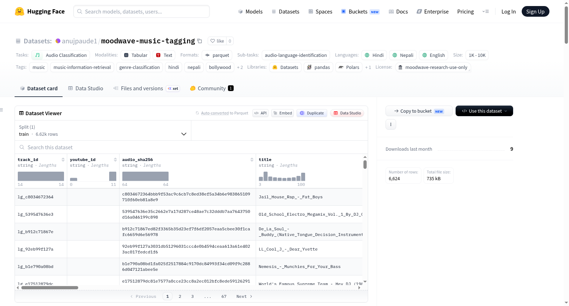Open the Files and versions tab
This screenshot has width=569, height=306.
pyautogui.click(x=146, y=88)
